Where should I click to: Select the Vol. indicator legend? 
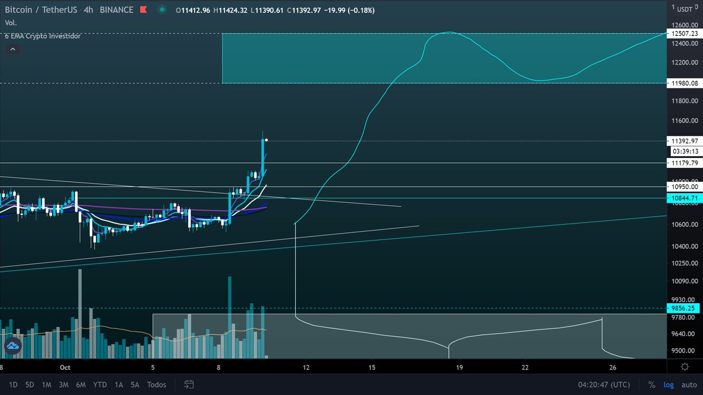[x=9, y=23]
